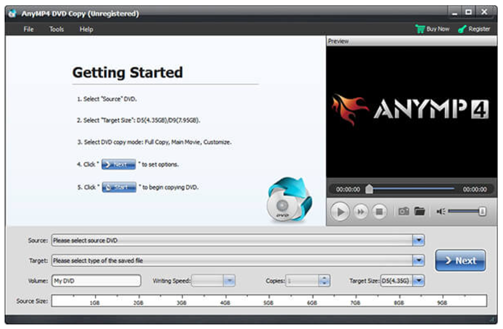Click the 'Getting Started' heading
The width and height of the screenshot is (503, 329).
(128, 72)
